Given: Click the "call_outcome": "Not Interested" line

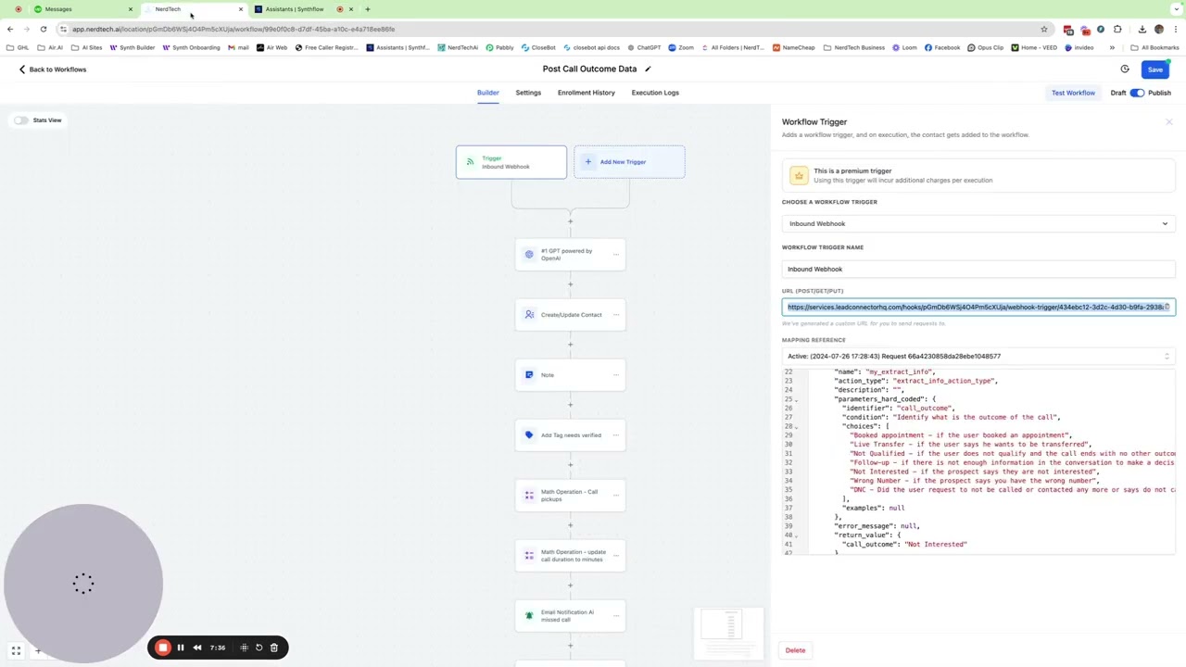Looking at the screenshot, I should coord(904,545).
